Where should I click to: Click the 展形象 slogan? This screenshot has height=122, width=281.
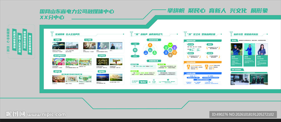click(259, 11)
